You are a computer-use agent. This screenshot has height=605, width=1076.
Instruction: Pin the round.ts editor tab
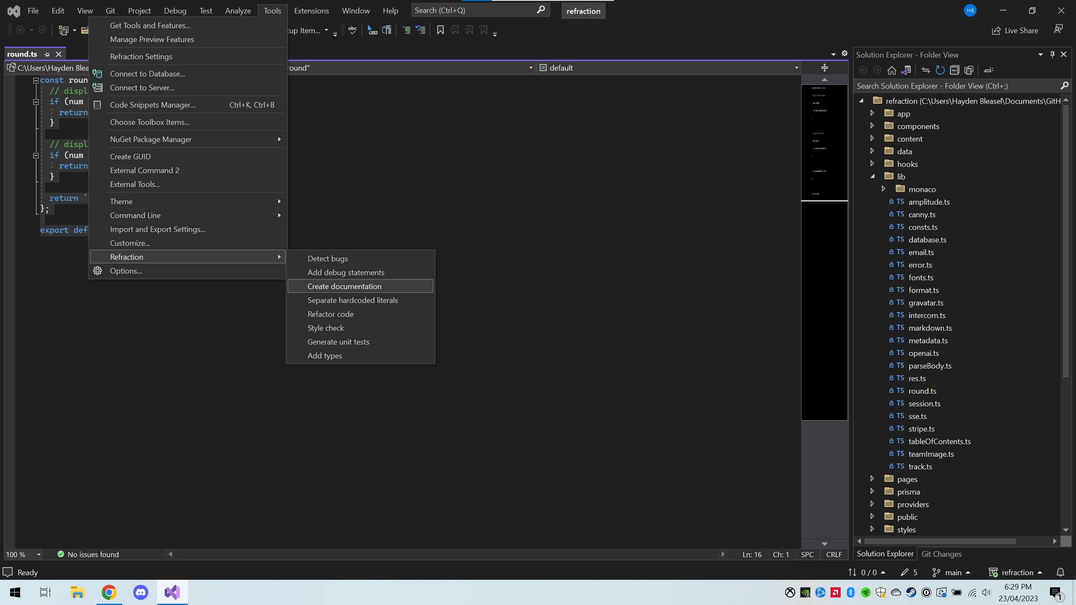point(47,54)
